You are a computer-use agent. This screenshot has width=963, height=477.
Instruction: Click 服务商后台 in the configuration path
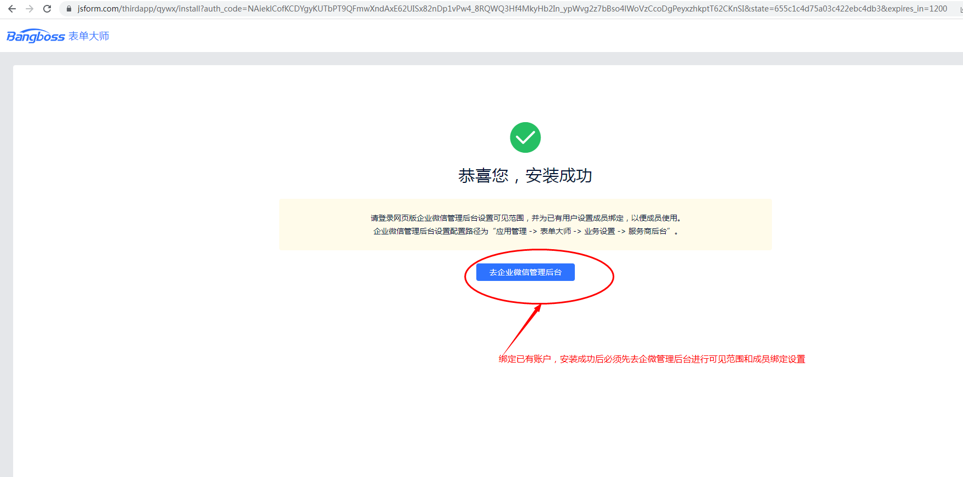[647, 232]
